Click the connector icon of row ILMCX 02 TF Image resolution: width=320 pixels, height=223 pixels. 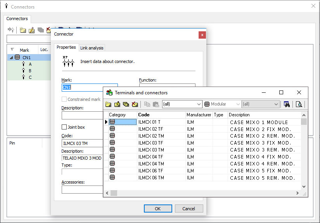[112, 129]
